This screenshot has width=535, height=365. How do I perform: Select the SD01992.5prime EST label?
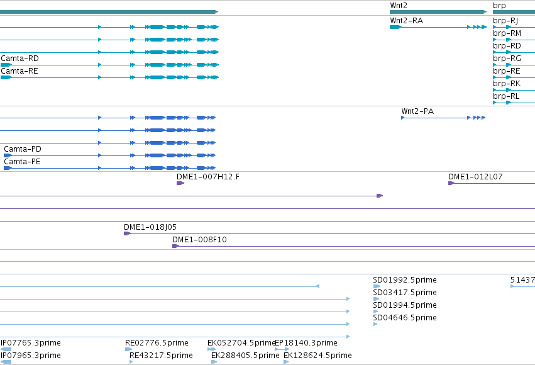[405, 280]
